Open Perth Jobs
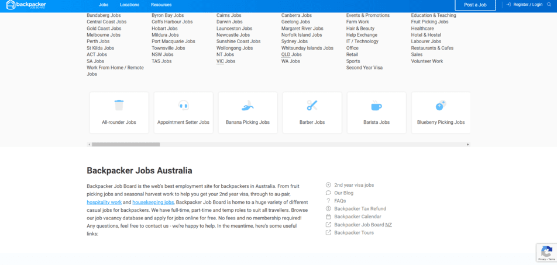This screenshot has height=265, width=557. (x=98, y=41)
